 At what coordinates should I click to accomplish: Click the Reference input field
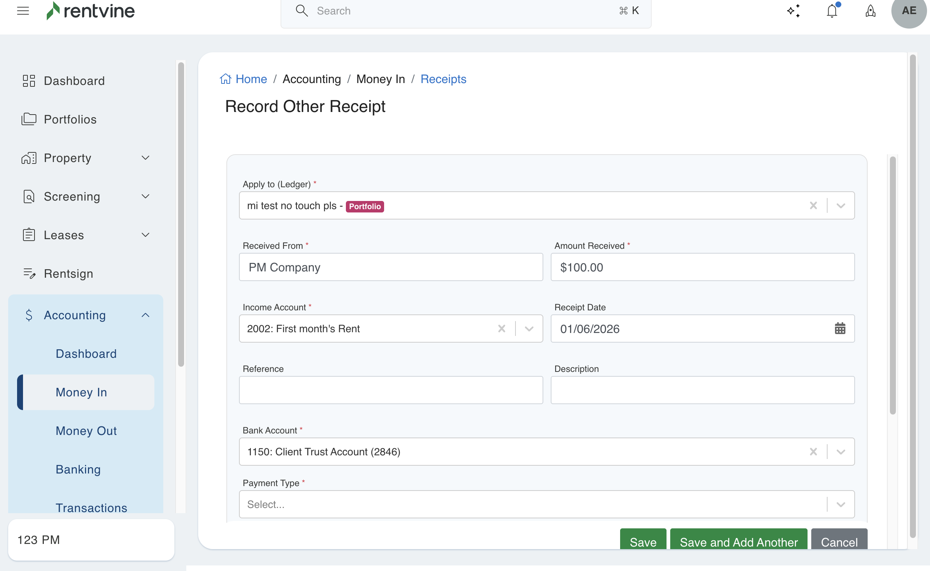tap(391, 390)
